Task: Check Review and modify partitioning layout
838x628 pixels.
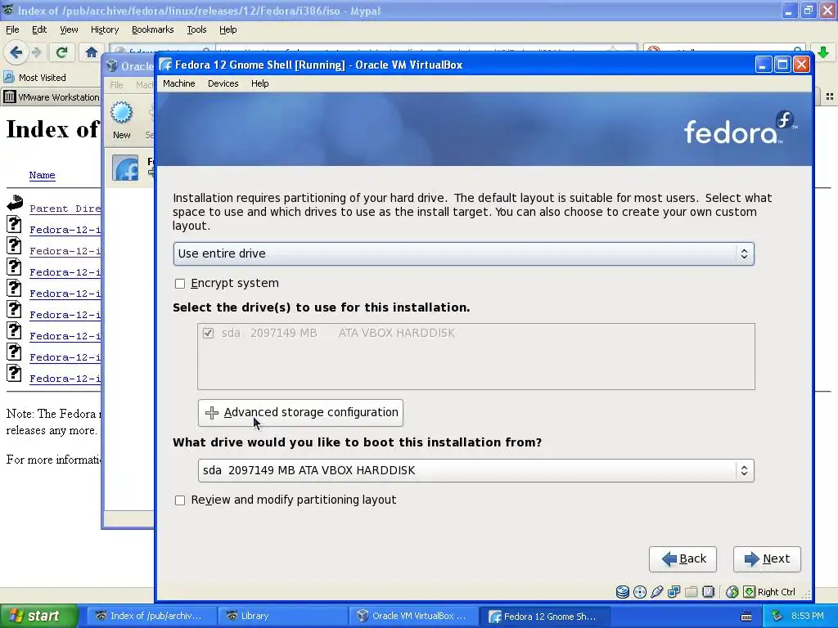Action: coord(180,500)
